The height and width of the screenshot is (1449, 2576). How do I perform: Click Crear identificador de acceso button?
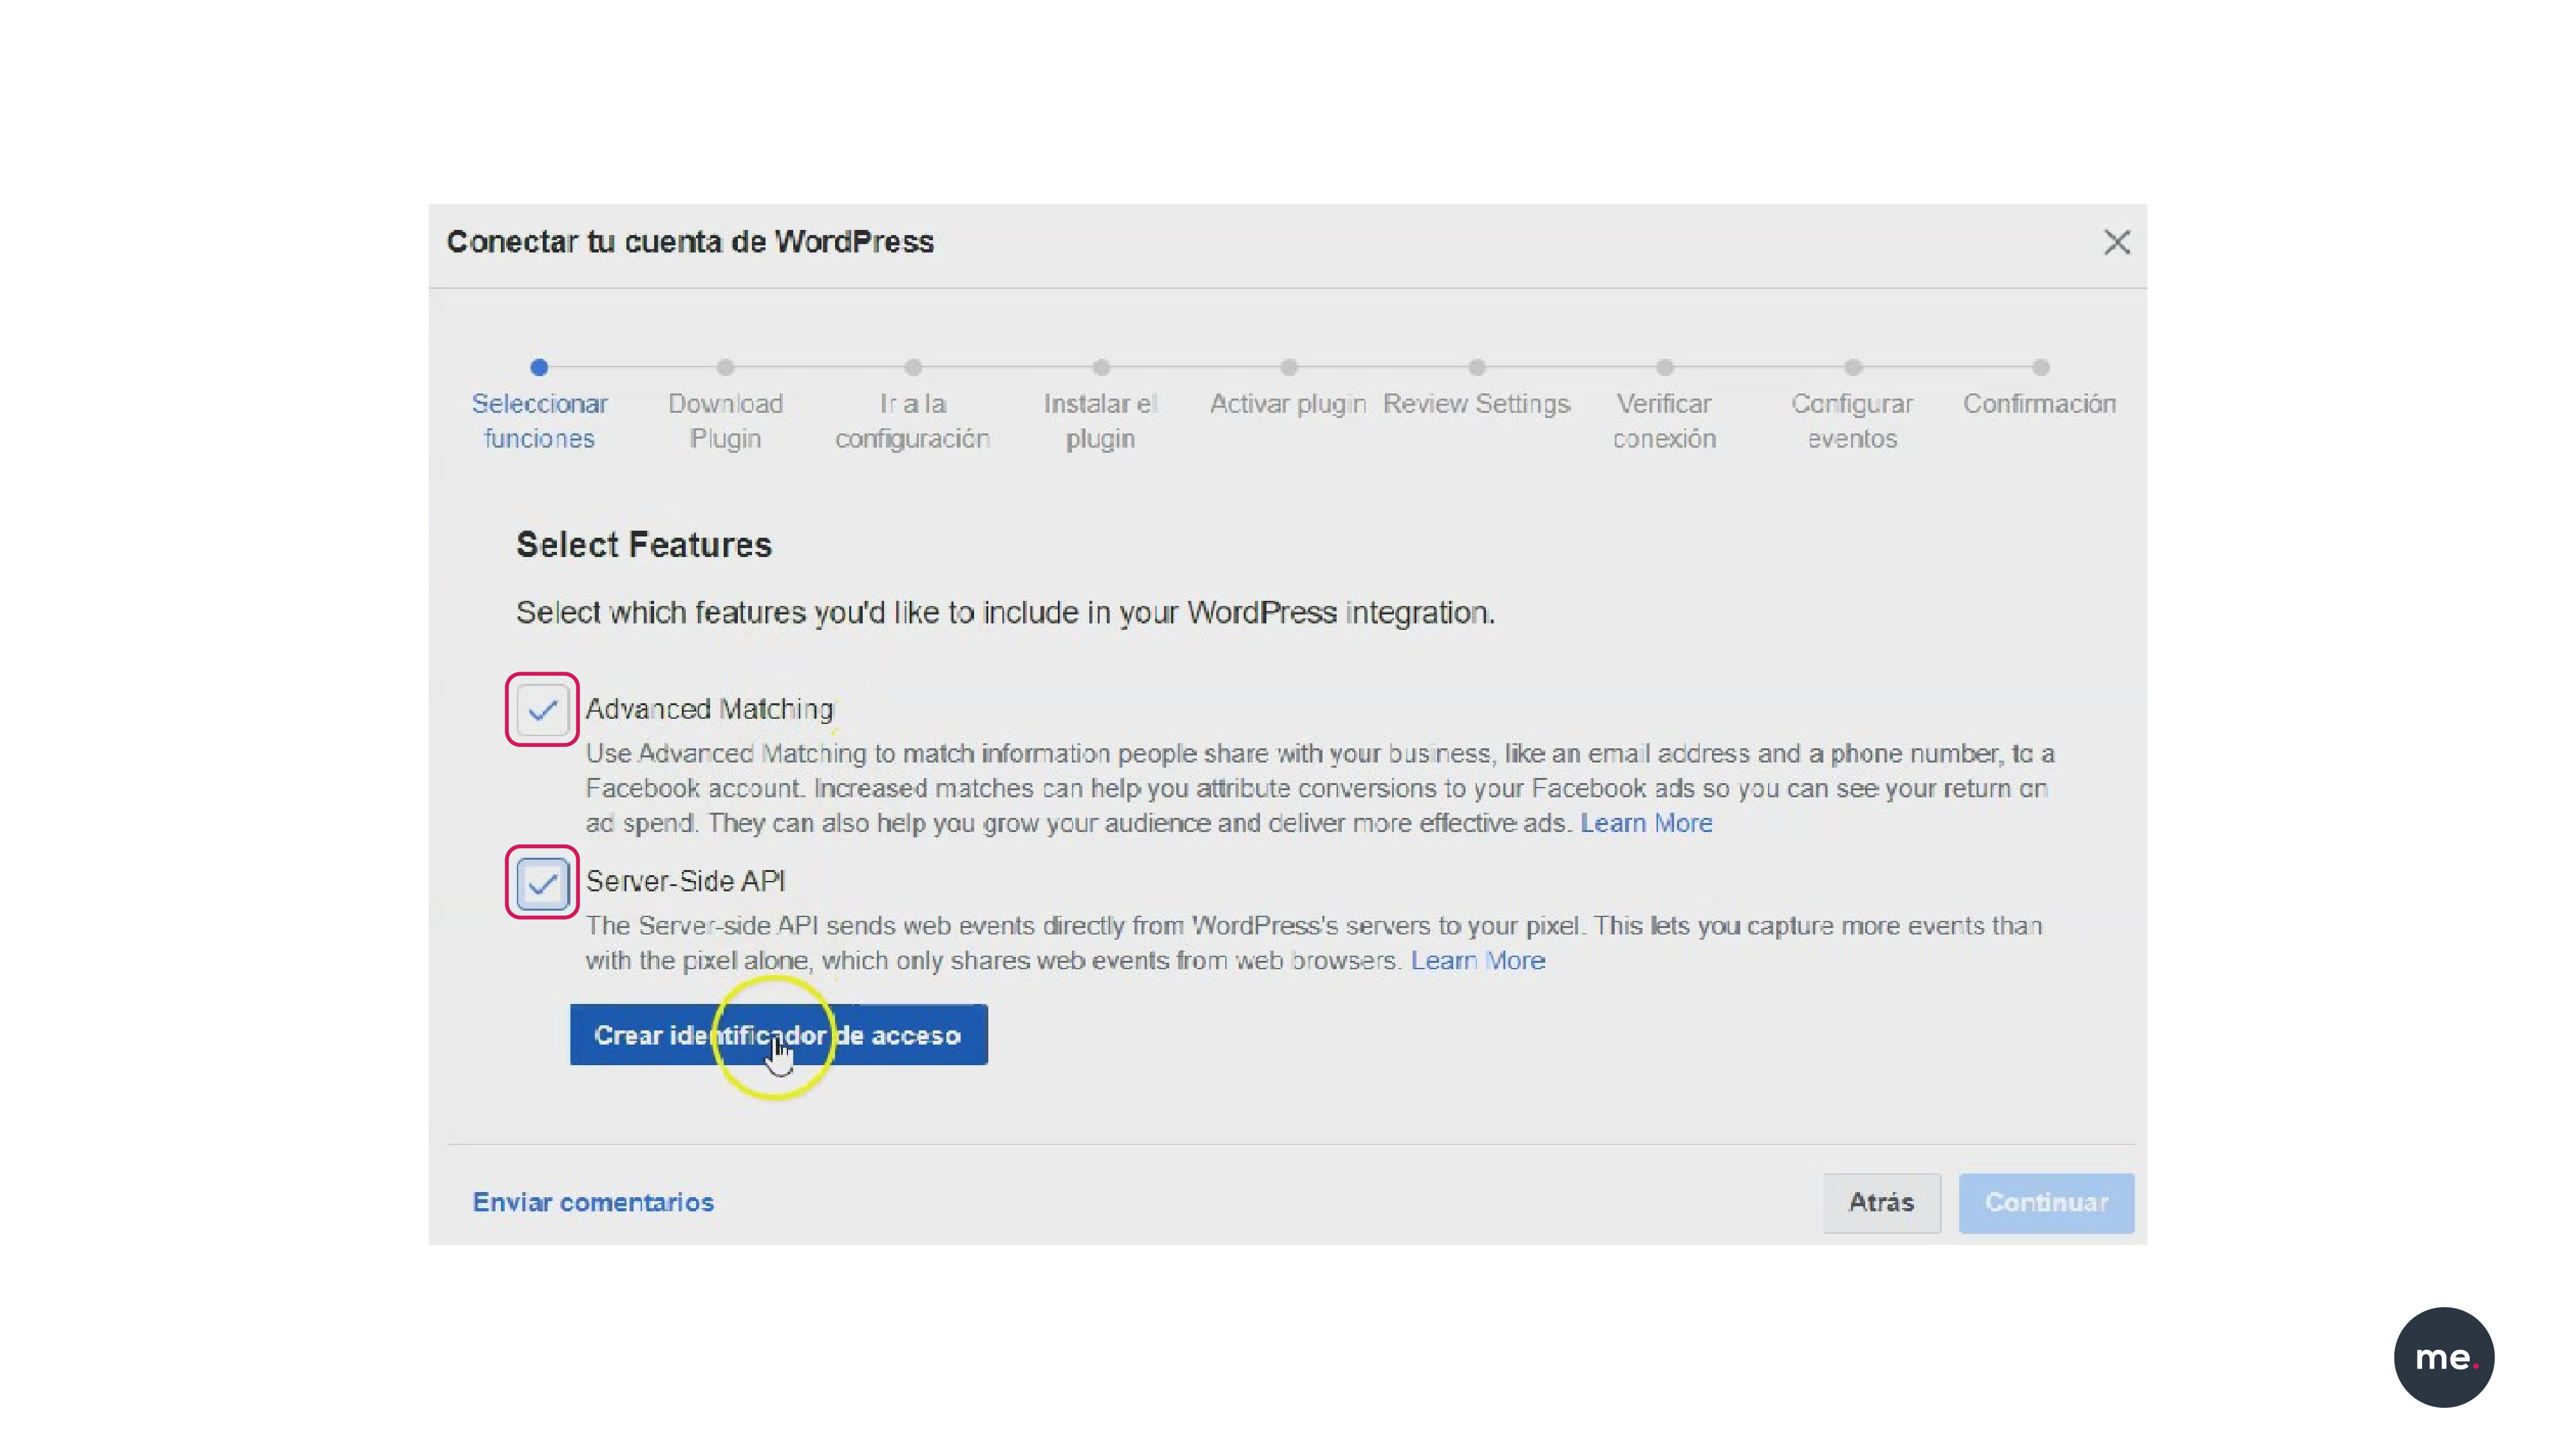[x=778, y=1035]
